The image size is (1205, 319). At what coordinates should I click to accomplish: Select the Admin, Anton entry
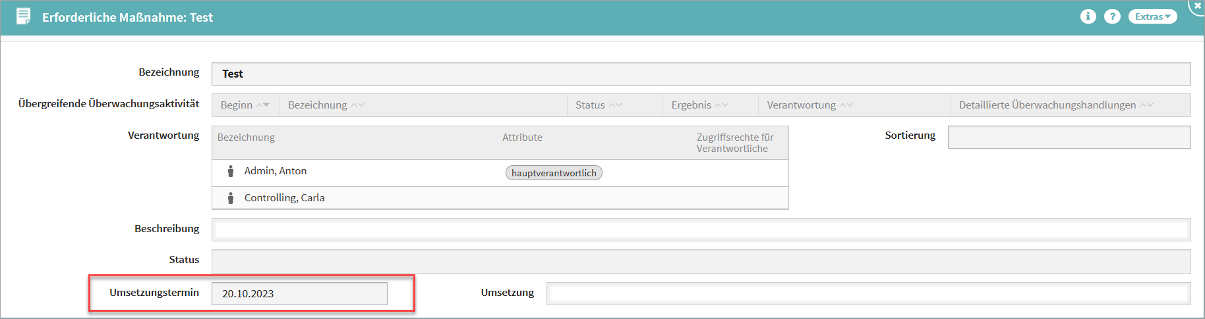[276, 171]
